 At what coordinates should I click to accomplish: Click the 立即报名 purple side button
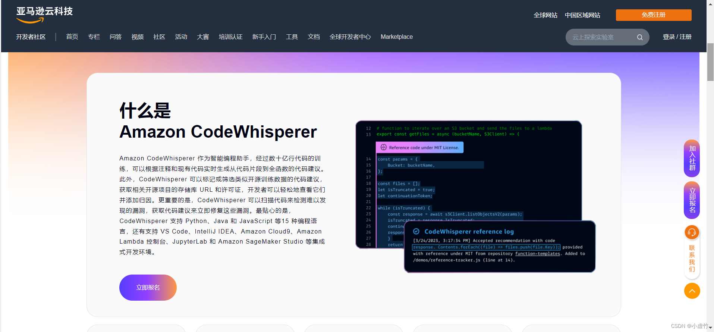[692, 200]
